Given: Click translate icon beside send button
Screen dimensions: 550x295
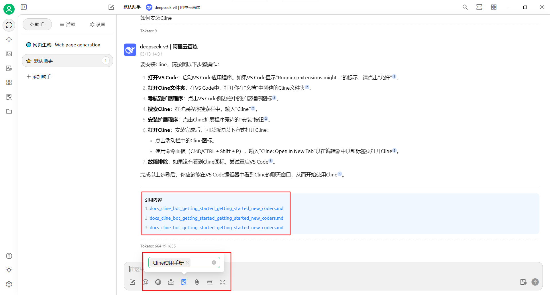Looking at the screenshot, I should click(x=523, y=282).
